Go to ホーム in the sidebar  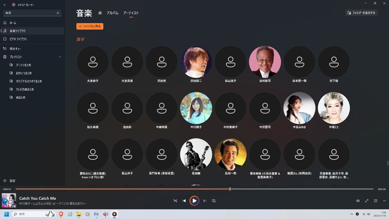coord(13,23)
